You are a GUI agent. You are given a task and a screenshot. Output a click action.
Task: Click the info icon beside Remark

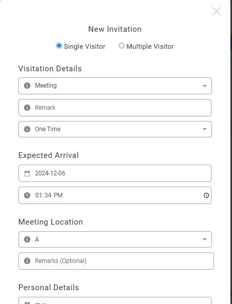coord(27,108)
